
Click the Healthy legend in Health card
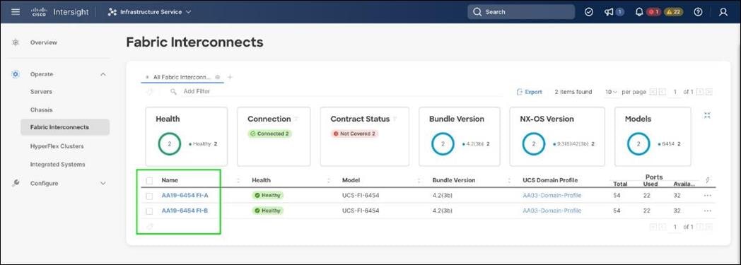click(x=203, y=143)
